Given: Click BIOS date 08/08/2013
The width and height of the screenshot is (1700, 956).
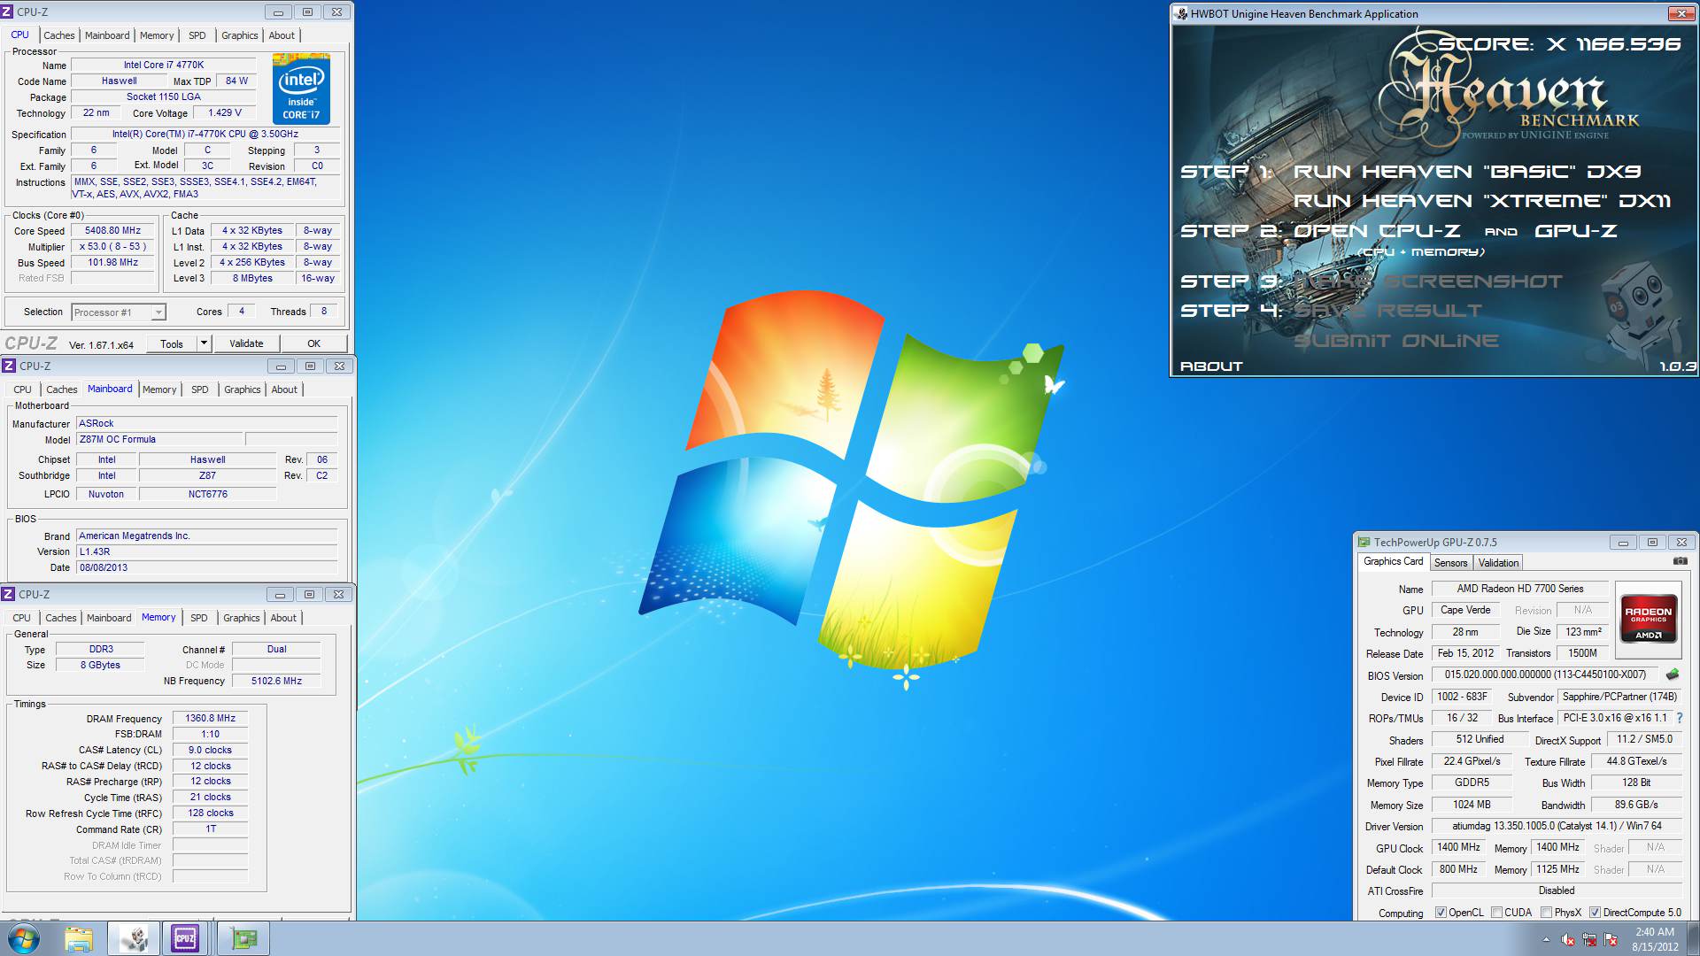Looking at the screenshot, I should 207,567.
